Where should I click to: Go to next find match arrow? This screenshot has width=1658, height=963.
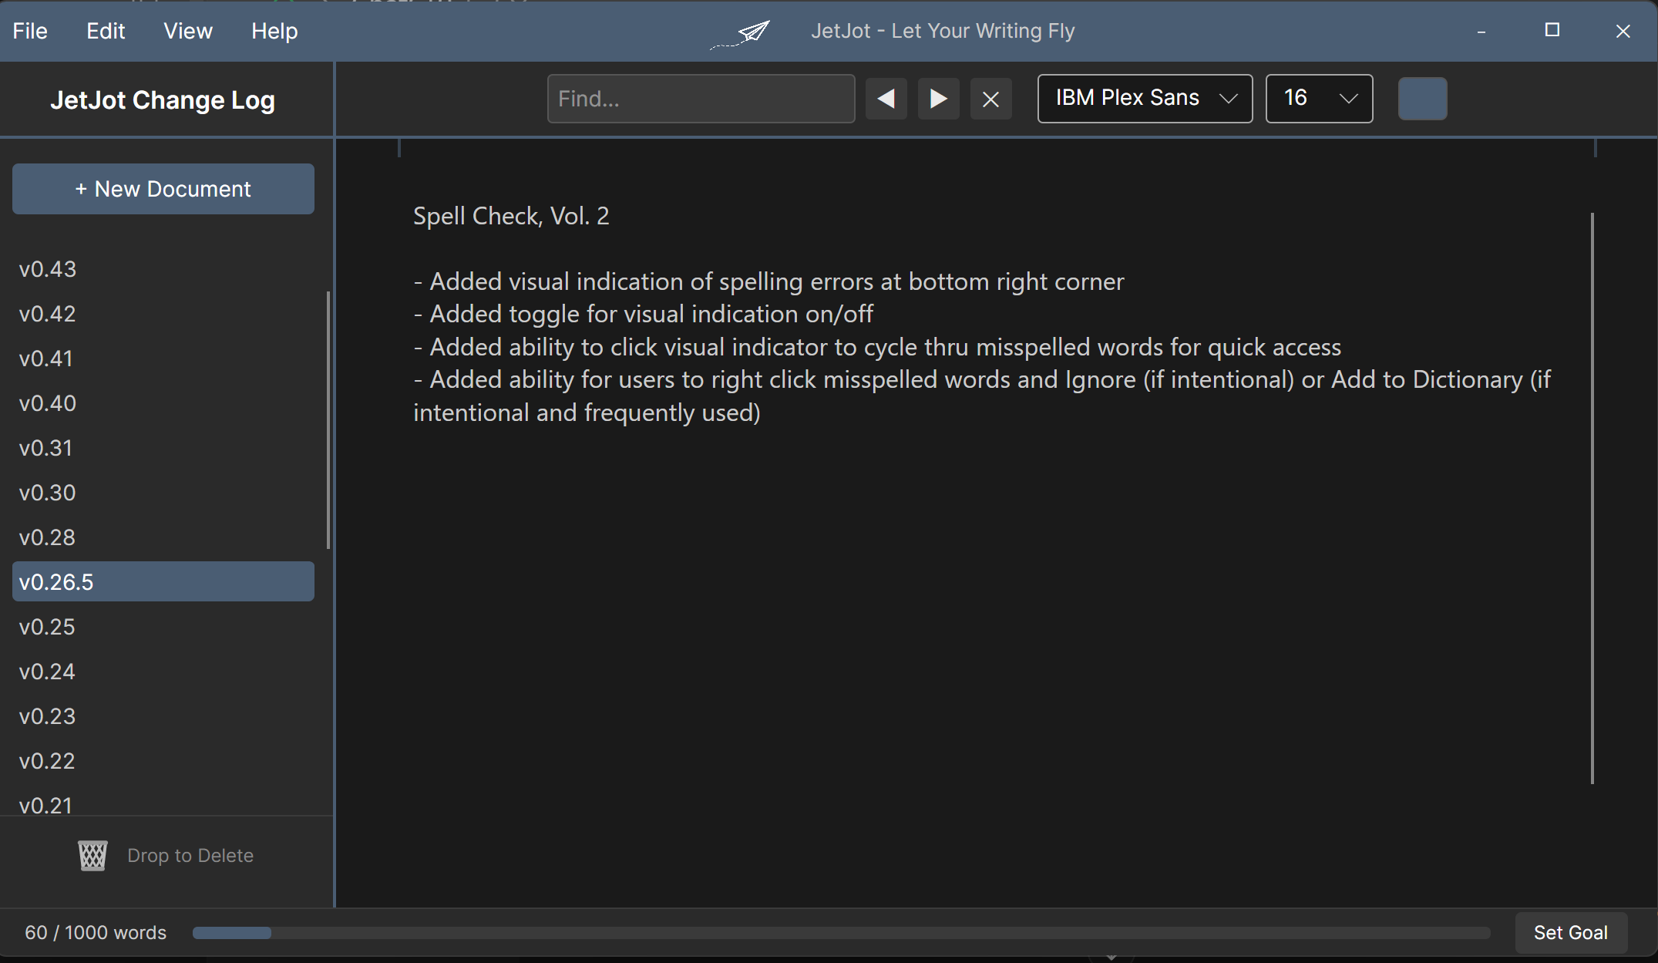pos(938,99)
